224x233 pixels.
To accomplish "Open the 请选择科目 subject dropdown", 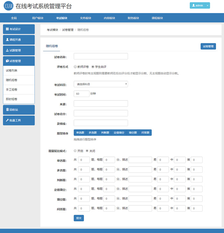I will [101, 84].
